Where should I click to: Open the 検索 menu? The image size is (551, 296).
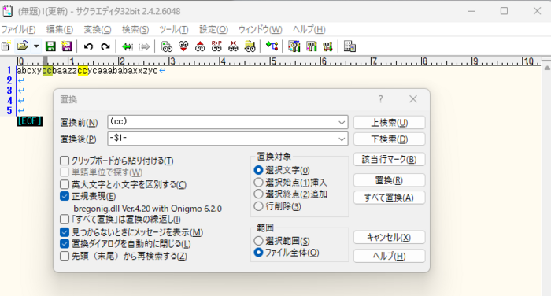coord(135,30)
